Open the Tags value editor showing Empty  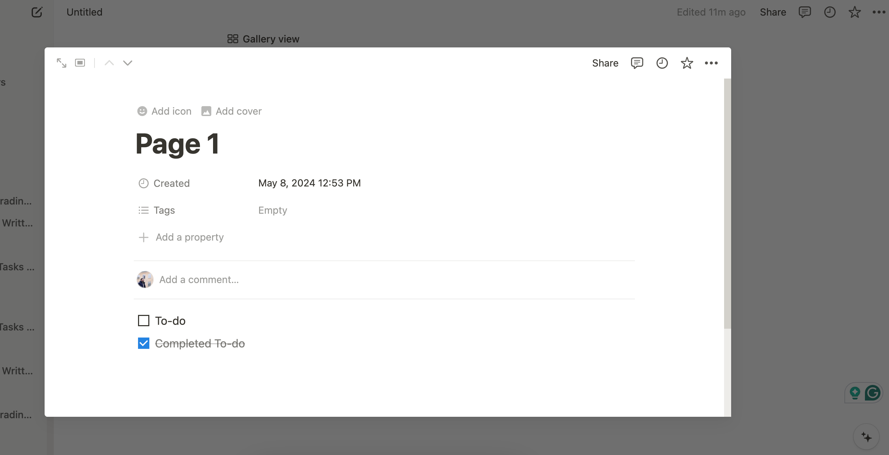click(x=273, y=210)
